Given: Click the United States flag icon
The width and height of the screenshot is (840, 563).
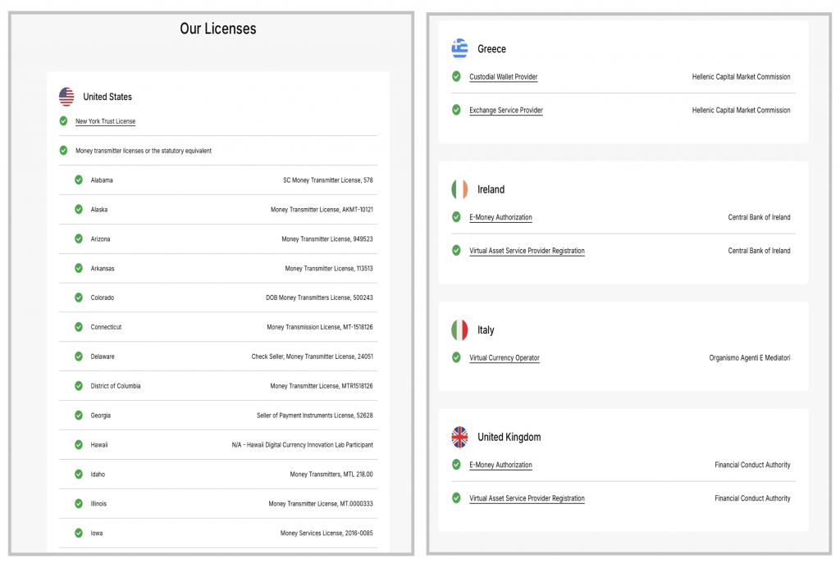Looking at the screenshot, I should tap(66, 97).
